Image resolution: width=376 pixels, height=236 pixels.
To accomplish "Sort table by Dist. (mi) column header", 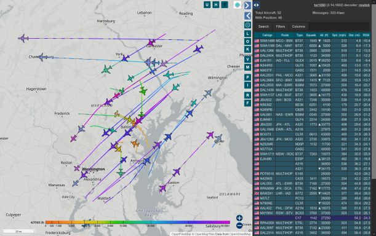I will (x=354, y=35).
